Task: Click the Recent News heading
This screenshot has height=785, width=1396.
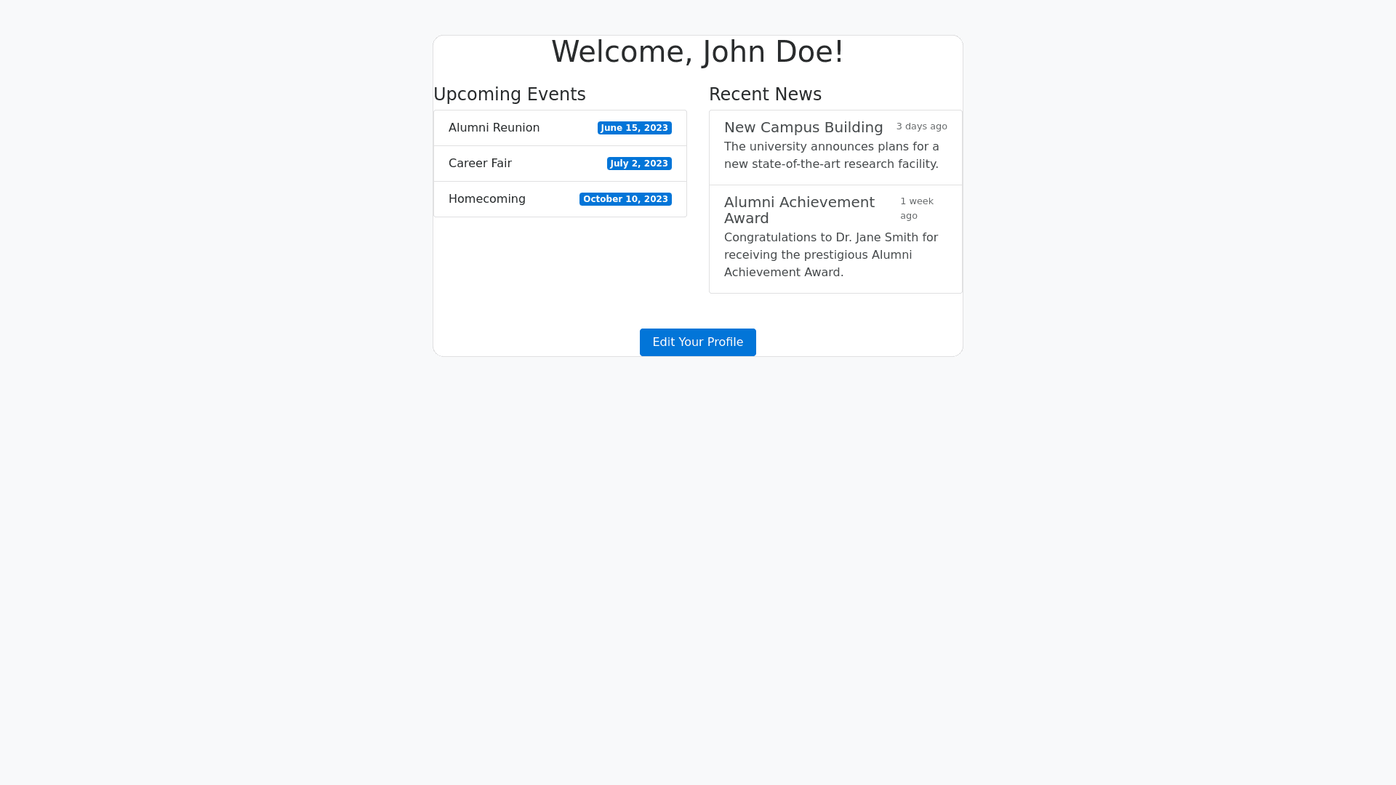Action: 765,94
